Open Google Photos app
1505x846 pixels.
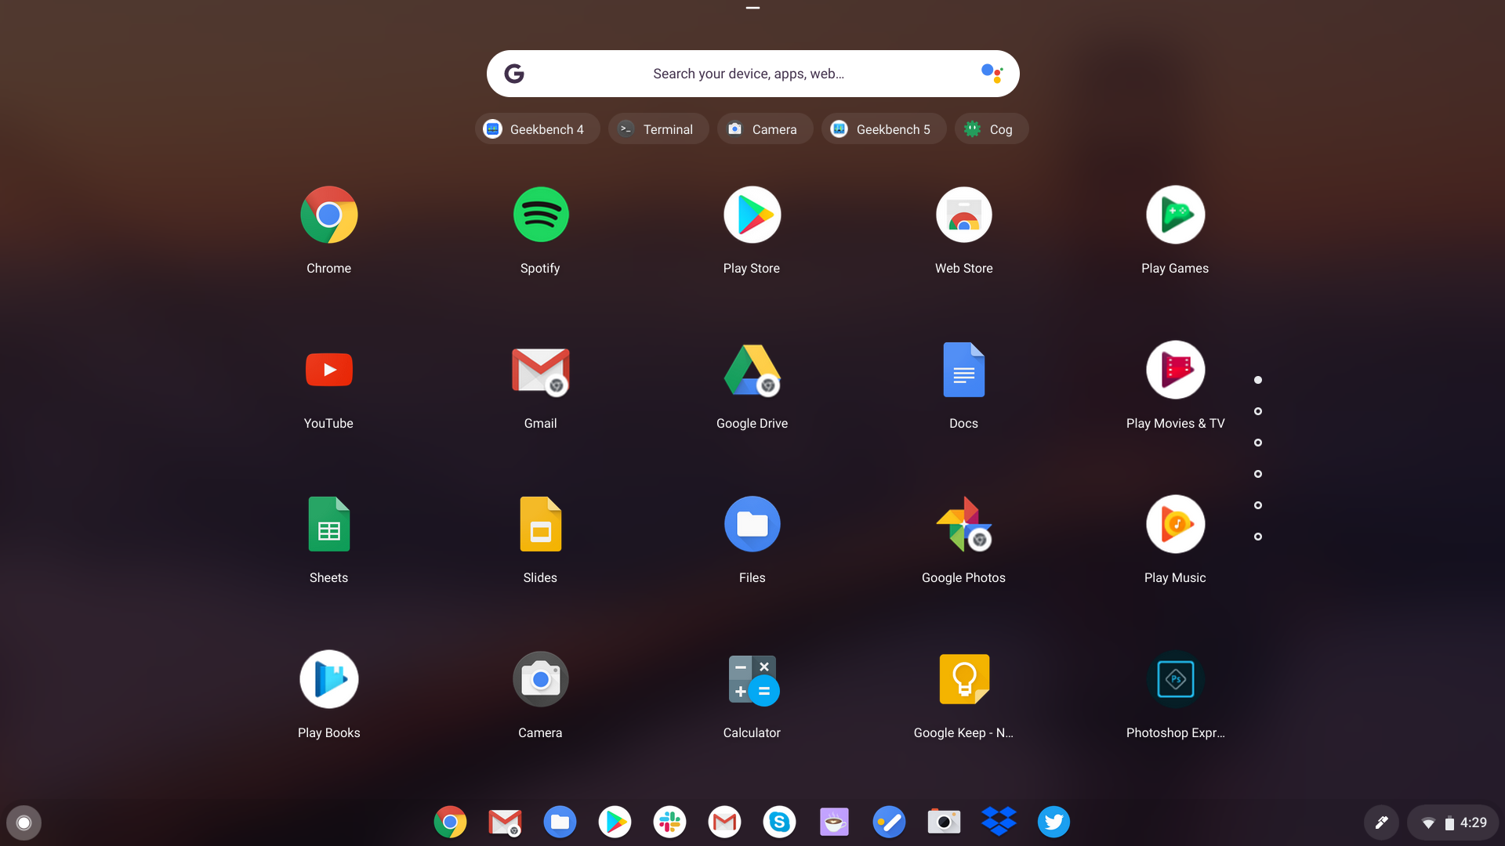963,525
